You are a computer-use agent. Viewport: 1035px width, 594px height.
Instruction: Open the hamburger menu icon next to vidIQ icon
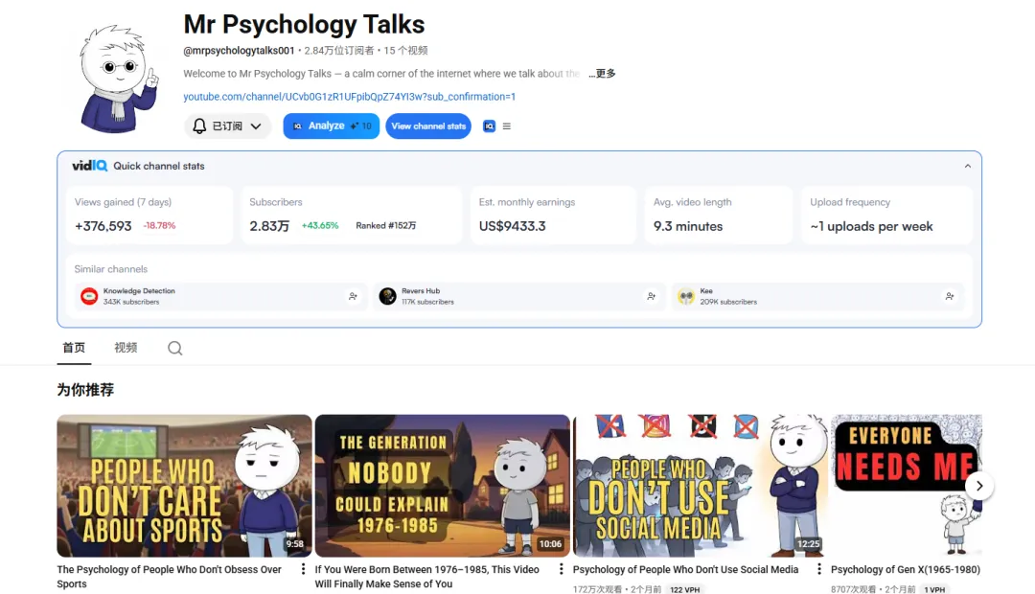pyautogui.click(x=507, y=126)
